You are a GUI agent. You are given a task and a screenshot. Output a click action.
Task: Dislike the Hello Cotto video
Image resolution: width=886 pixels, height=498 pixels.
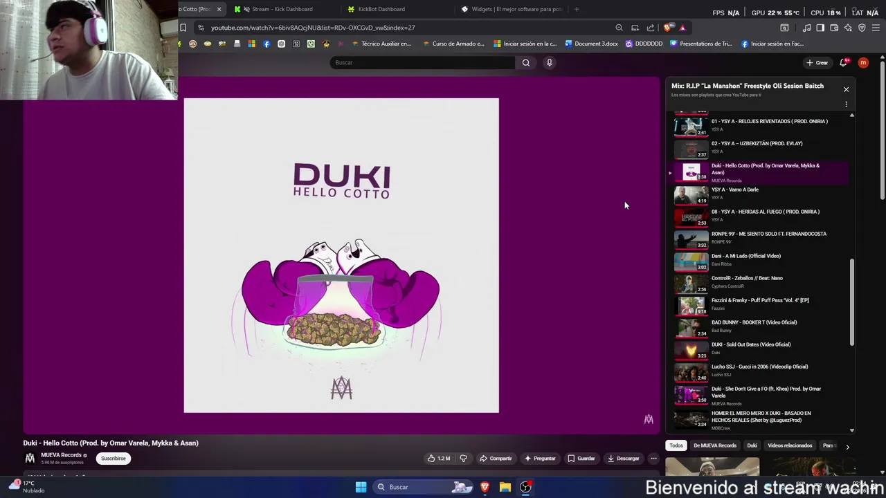[x=464, y=458]
